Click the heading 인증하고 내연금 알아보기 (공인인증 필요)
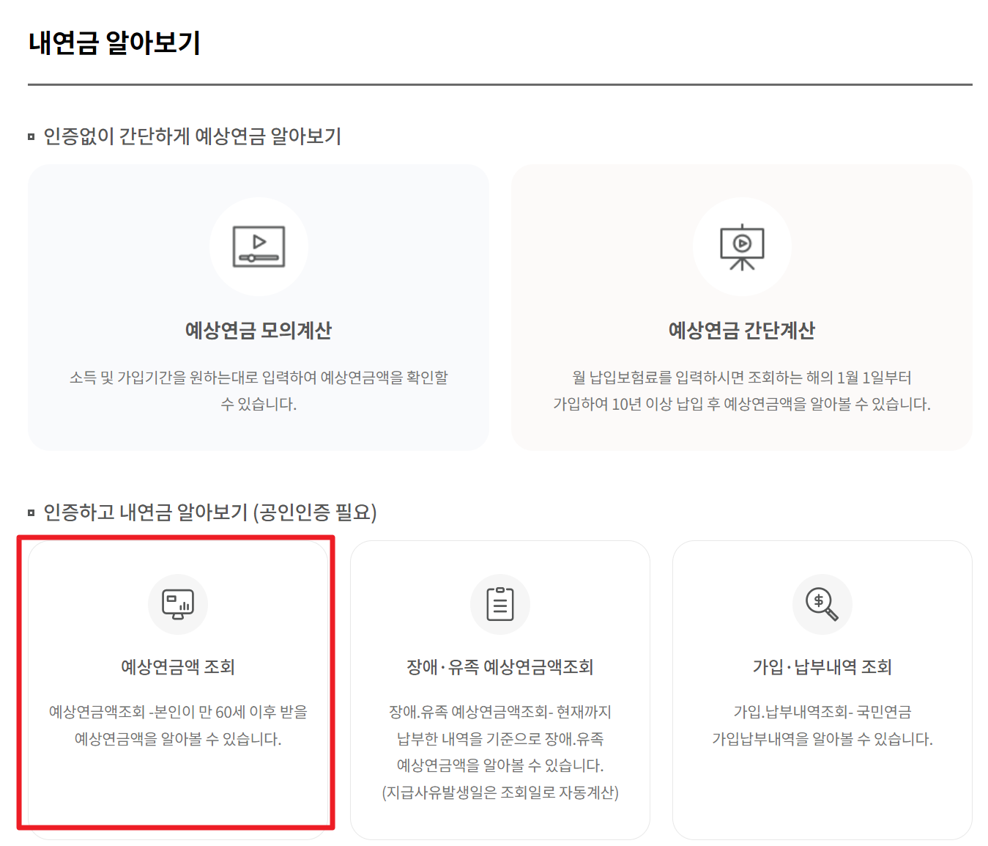 (x=210, y=512)
